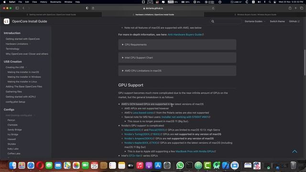Image resolution: width=306 pixels, height=172 pixels.
Task: Open Terminology in the sidebar
Action: [x=12, y=49]
